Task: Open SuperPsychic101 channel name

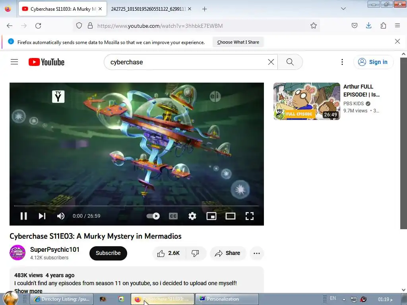Action: 55,249
